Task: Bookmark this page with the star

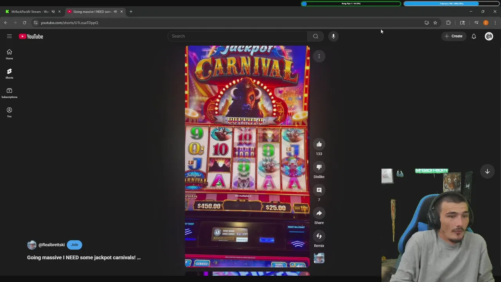Action: point(435,23)
